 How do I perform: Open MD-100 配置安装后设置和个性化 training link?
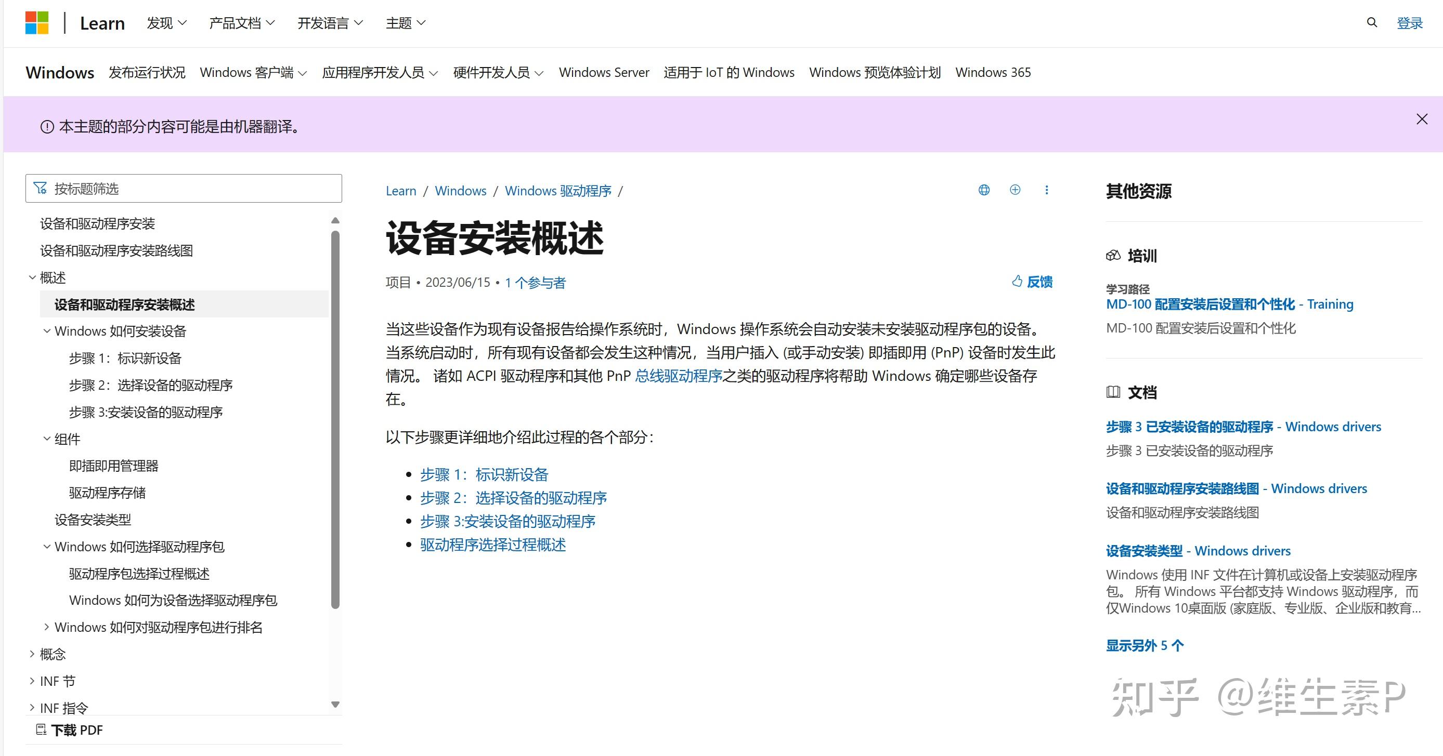[1230, 304]
